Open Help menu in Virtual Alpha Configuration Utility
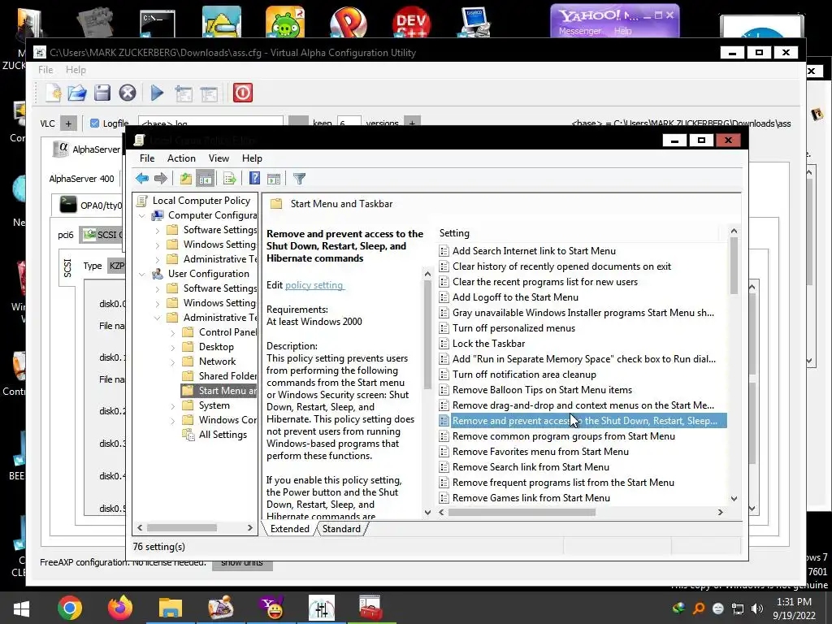832x624 pixels. coord(76,70)
